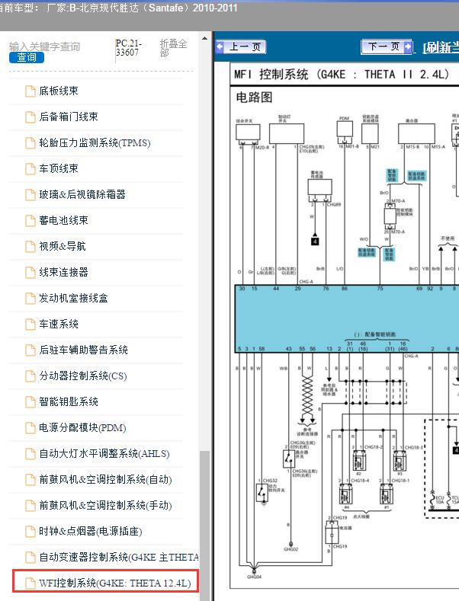The width and height of the screenshot is (459, 601).
Task: Click the sidebar scrollbar up arrow
Action: (205, 38)
